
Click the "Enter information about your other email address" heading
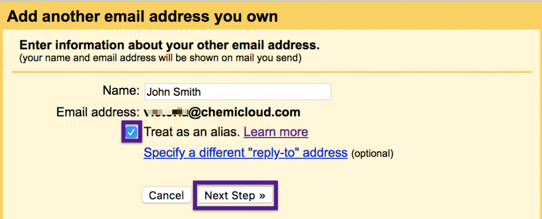(x=169, y=45)
